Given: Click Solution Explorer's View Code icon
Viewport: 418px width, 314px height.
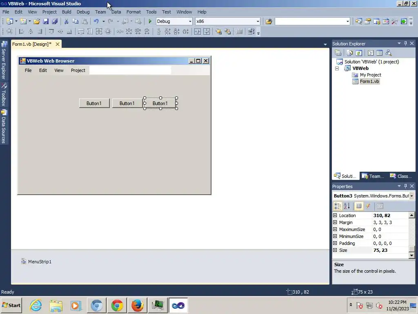Looking at the screenshot, I should pyautogui.click(x=371, y=53).
